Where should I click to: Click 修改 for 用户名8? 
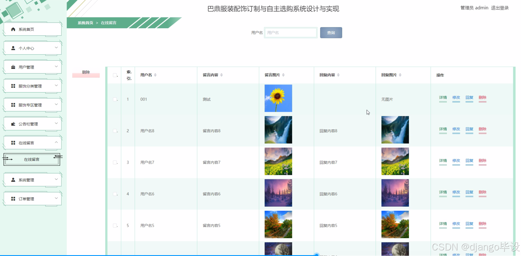tap(456, 129)
